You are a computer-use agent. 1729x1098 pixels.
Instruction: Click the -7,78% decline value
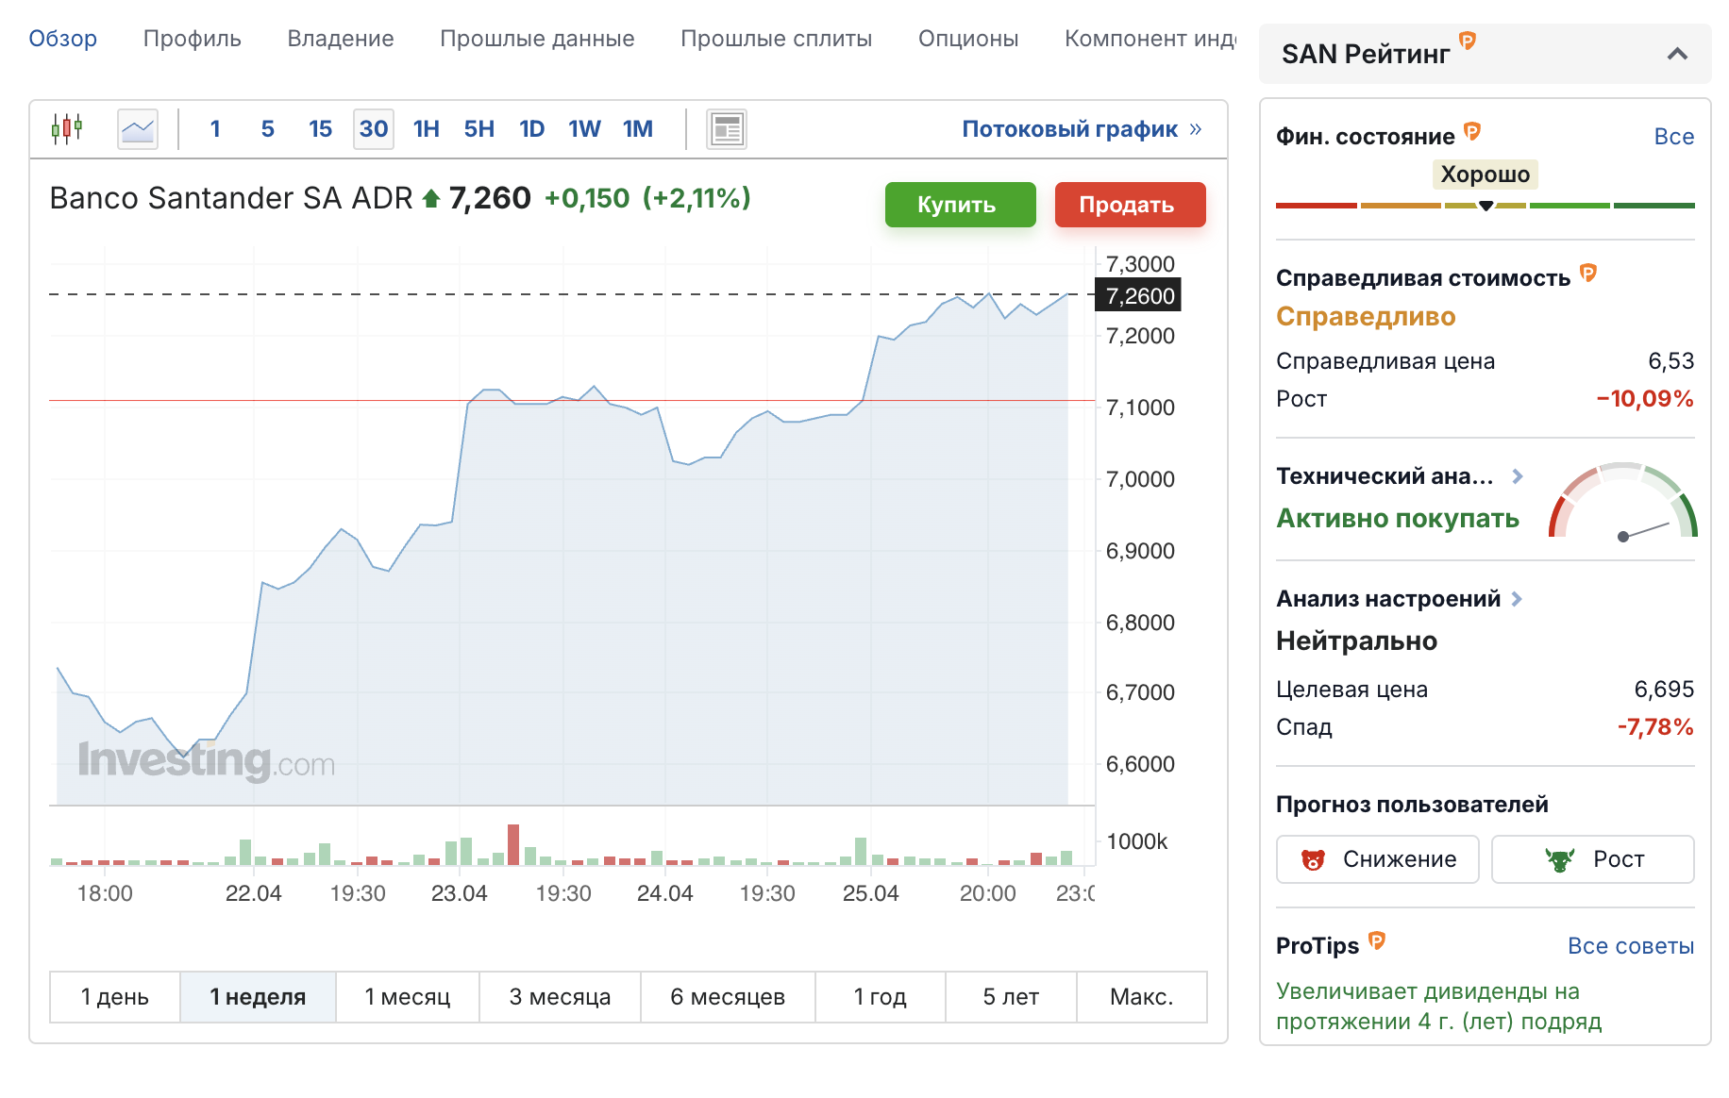point(1655,727)
